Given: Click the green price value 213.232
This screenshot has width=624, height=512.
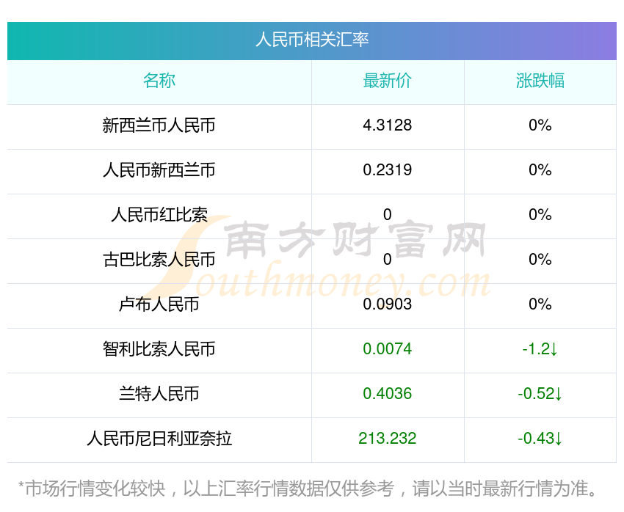Looking at the screenshot, I should tap(387, 439).
